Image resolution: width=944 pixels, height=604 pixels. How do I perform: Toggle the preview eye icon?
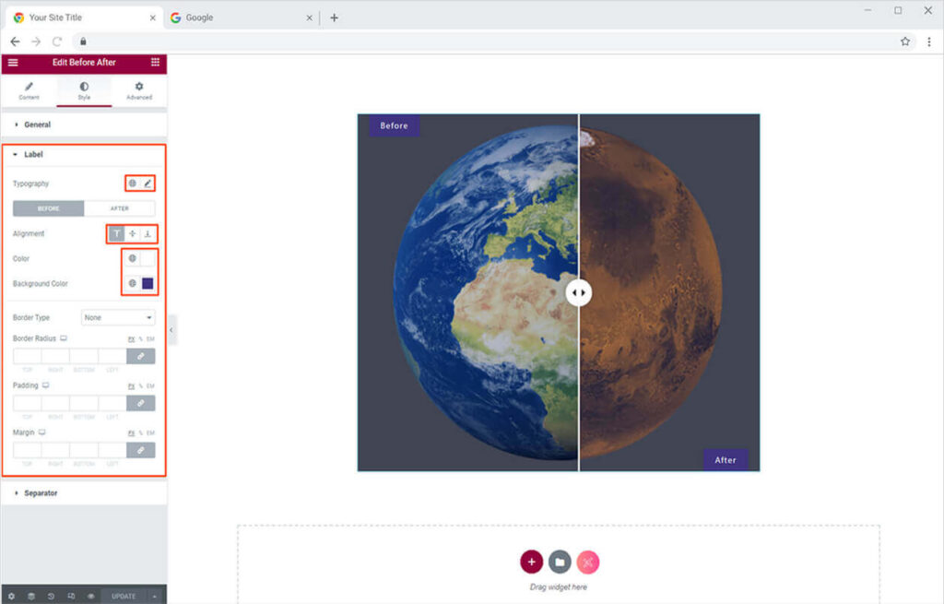pos(90,597)
